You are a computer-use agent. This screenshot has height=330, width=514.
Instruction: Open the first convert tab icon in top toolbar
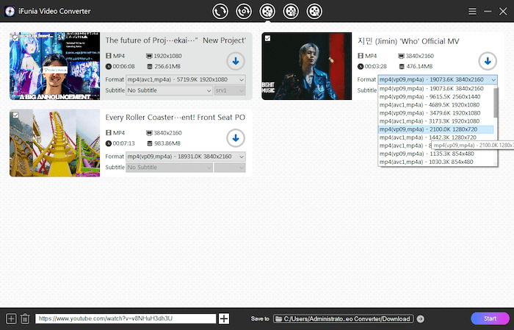pyautogui.click(x=220, y=11)
